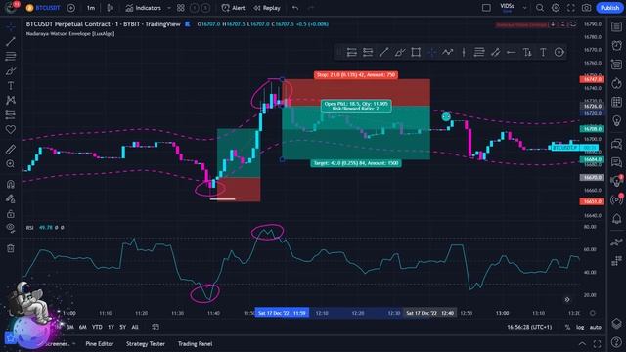
Task: Choose the parallel channel tool in floating toolbar
Action: pyautogui.click(x=496, y=52)
